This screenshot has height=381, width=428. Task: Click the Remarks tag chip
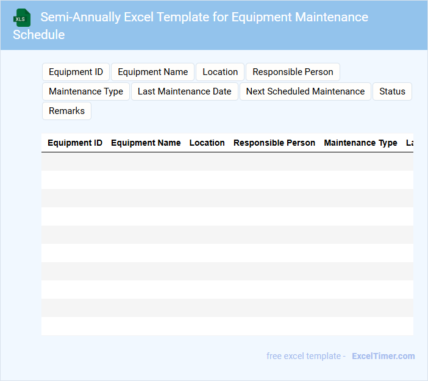click(x=66, y=111)
